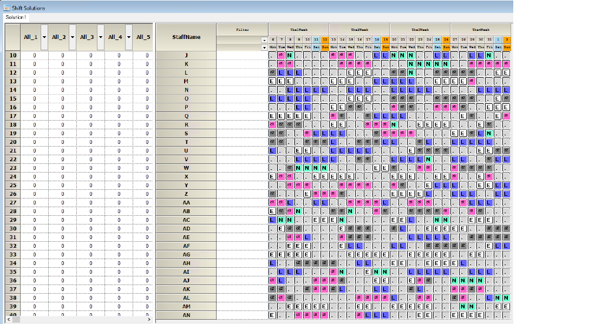Viewport: 601px width, 324px height.
Task: Open the All_3 column dropdown
Action: 100,37
